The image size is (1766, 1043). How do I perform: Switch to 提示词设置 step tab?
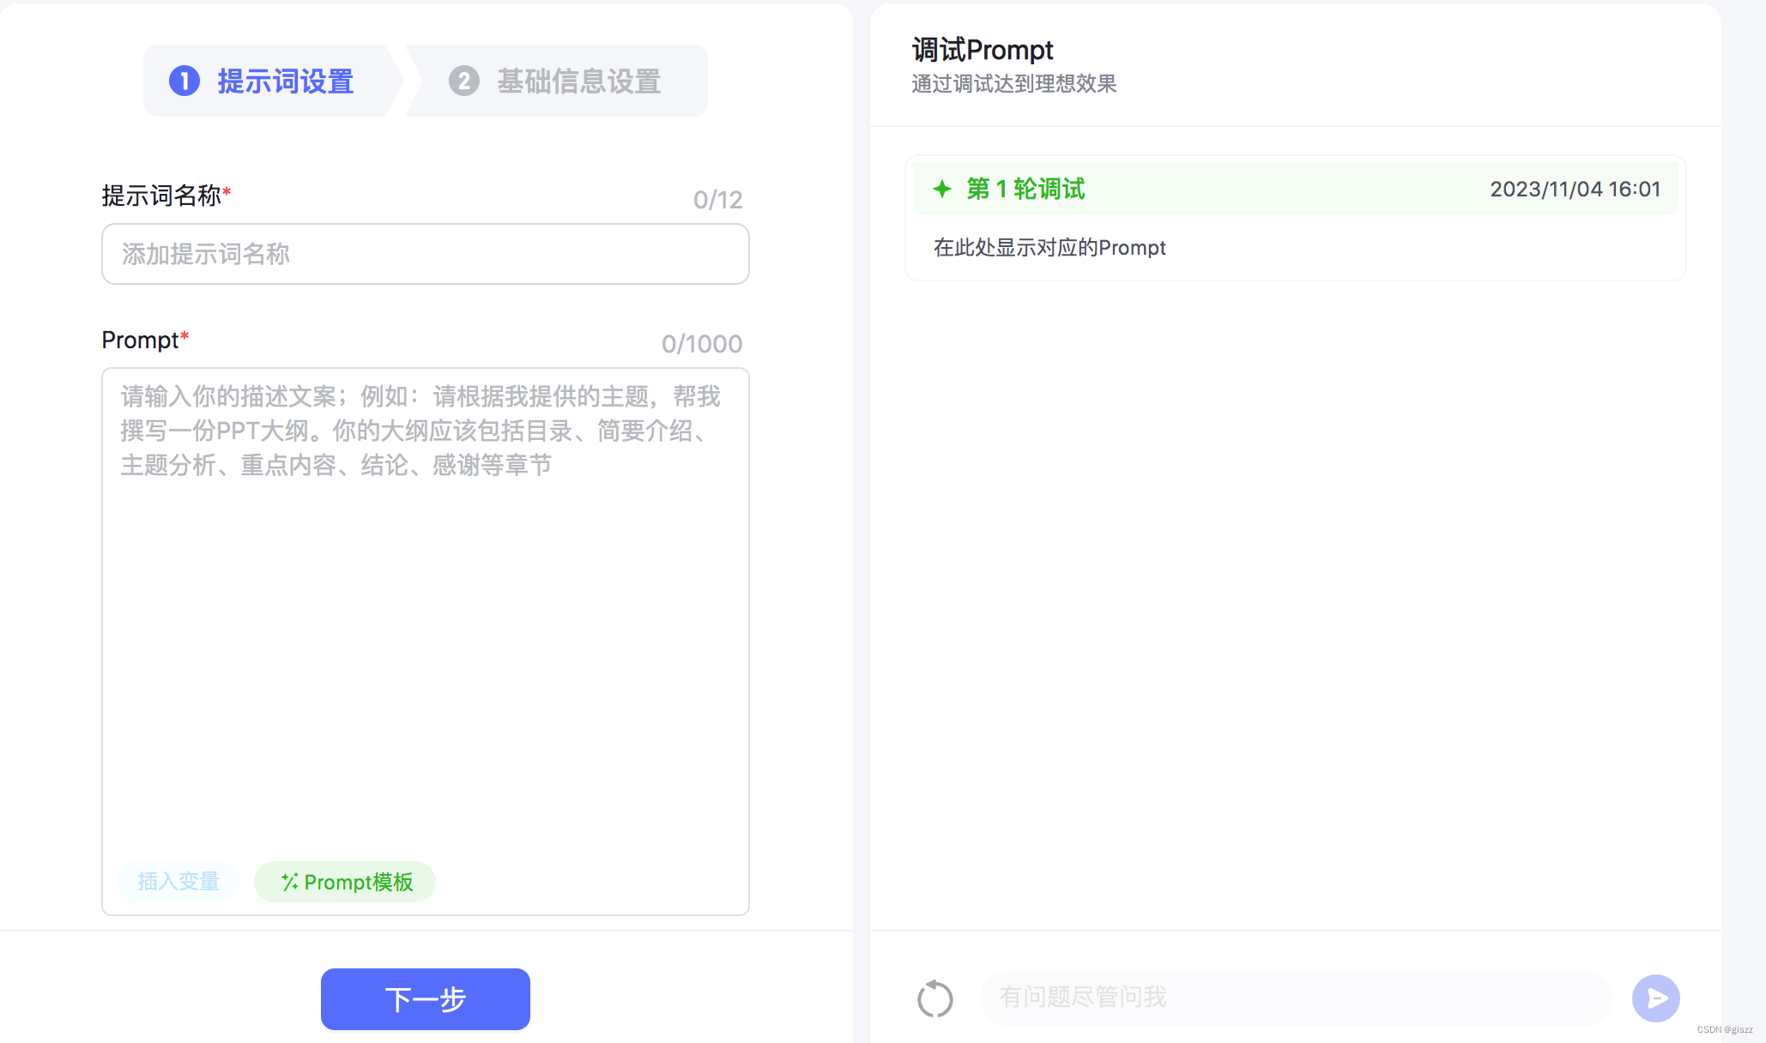coord(285,81)
